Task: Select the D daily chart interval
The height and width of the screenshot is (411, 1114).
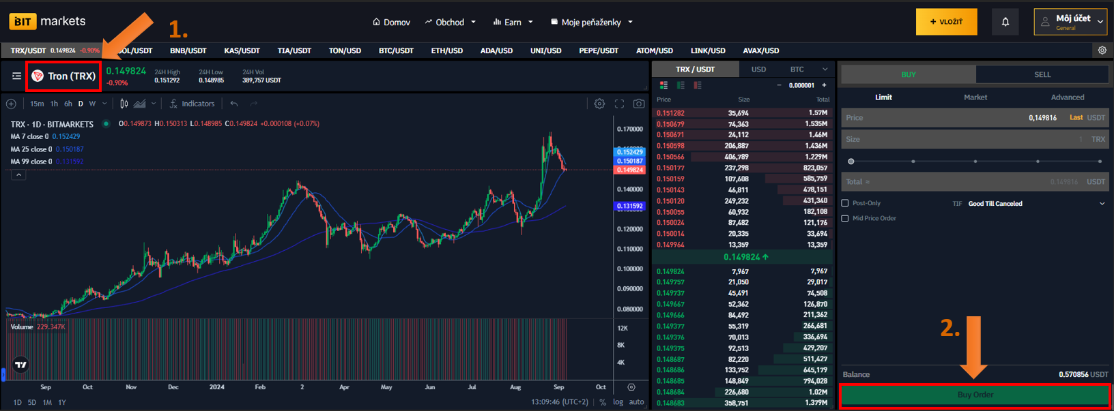Action: 81,104
